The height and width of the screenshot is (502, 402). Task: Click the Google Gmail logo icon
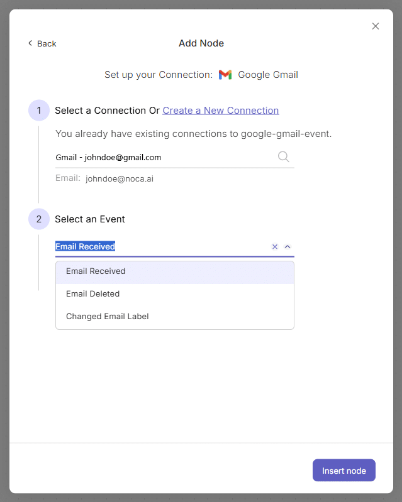coord(225,75)
